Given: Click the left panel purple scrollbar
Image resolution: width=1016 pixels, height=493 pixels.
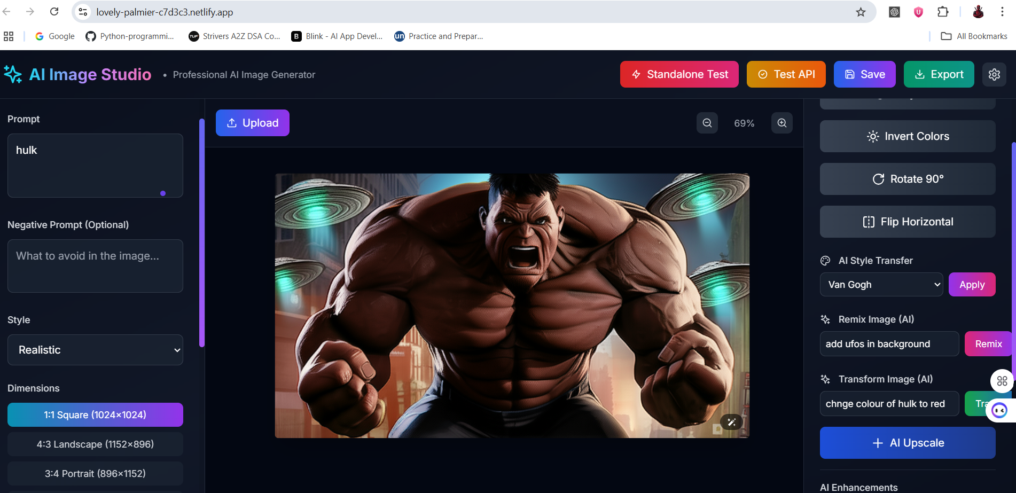Looking at the screenshot, I should [202, 232].
